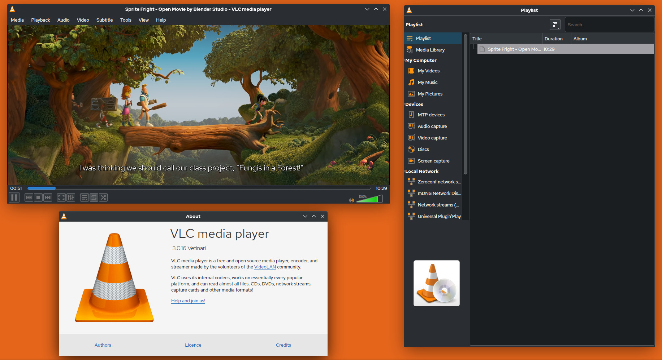Viewport: 662px width, 360px height.
Task: Open the extended settings equalizer panel
Action: (x=71, y=197)
